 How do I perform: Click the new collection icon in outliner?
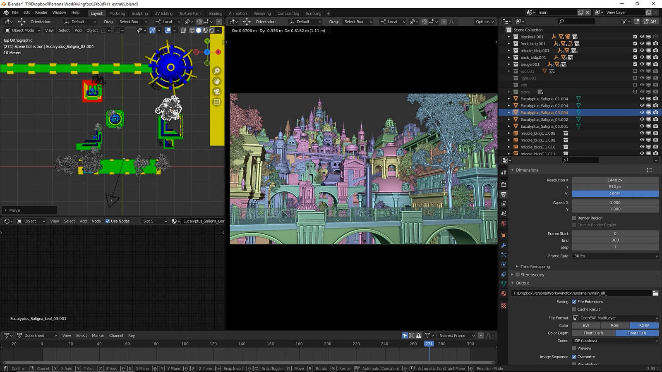(637, 21)
